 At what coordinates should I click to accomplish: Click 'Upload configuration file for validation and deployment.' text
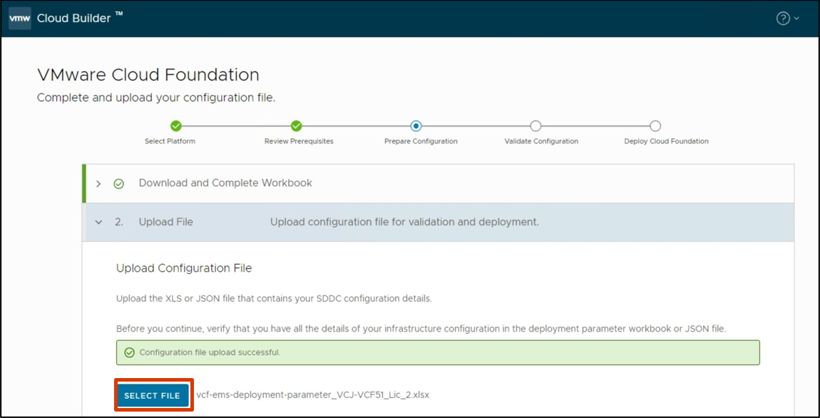[404, 222]
